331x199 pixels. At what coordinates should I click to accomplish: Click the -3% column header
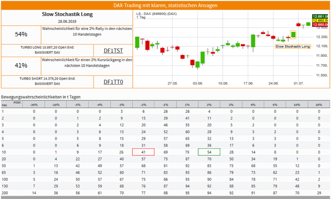[x=122, y=105]
